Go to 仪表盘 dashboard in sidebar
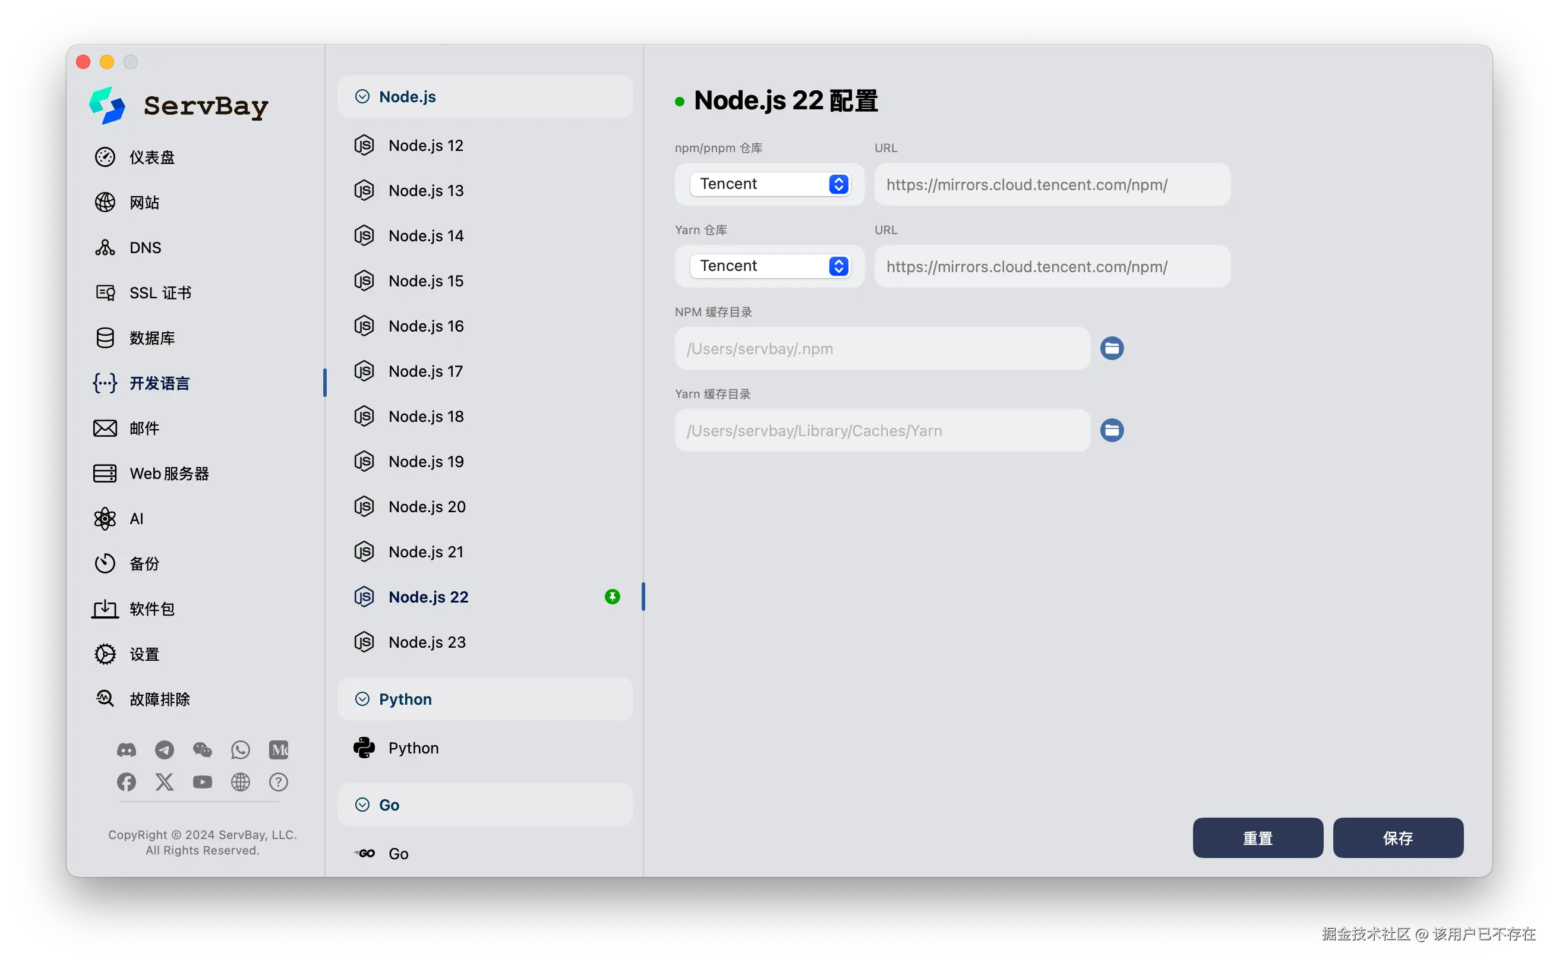This screenshot has height=965, width=1559. tap(152, 157)
